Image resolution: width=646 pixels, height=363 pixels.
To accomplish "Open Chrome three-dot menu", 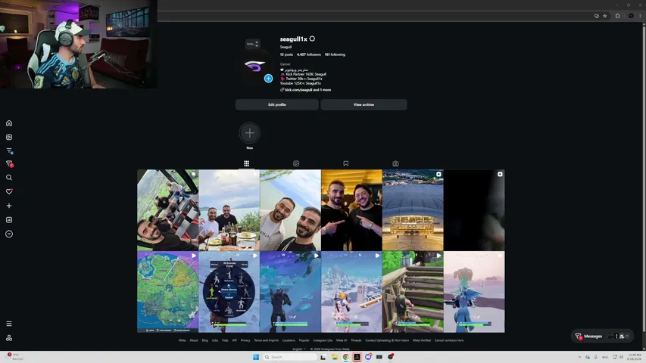I will pos(640,16).
